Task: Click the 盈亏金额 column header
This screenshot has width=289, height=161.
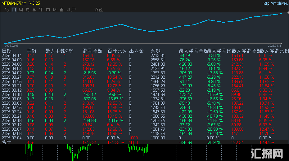Action: point(92,51)
